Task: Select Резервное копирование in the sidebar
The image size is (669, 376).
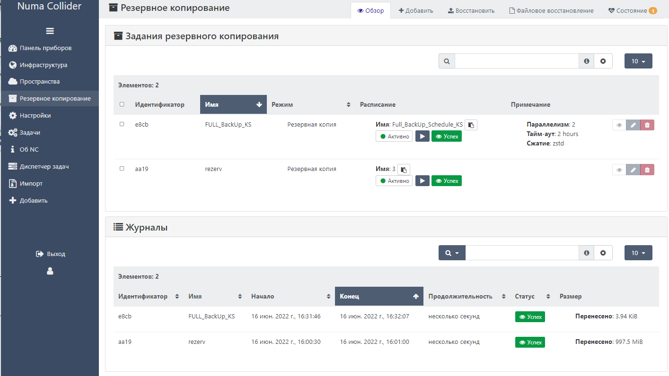Action: click(50, 99)
